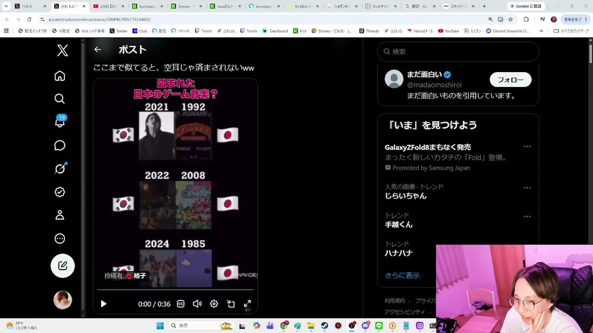The width and height of the screenshot is (593, 333).
Task: Reload the page in Chrome
Action: pos(29,19)
